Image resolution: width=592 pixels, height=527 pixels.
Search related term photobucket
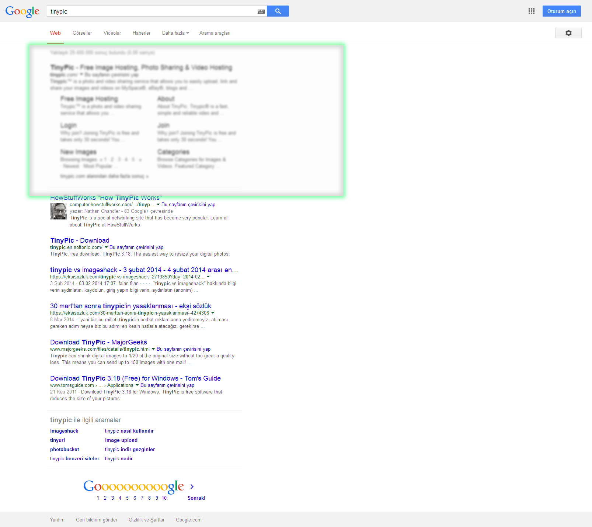[x=65, y=449]
